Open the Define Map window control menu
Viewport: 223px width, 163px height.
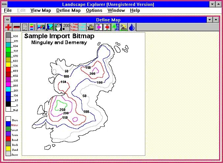click(x=8, y=20)
